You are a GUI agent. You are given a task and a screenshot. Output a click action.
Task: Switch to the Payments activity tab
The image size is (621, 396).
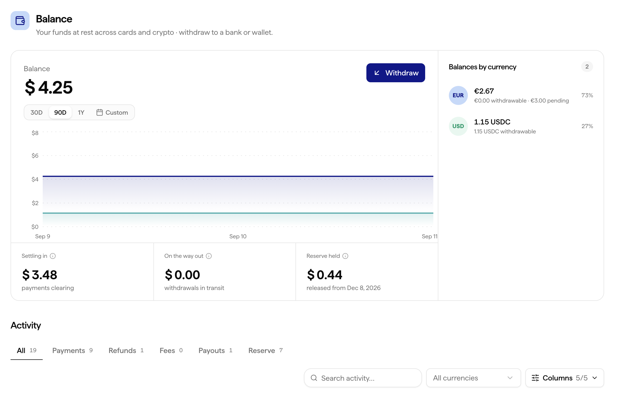(72, 350)
